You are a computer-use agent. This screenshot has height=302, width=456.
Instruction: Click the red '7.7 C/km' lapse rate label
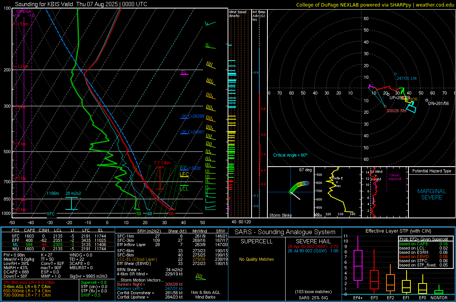162,163
